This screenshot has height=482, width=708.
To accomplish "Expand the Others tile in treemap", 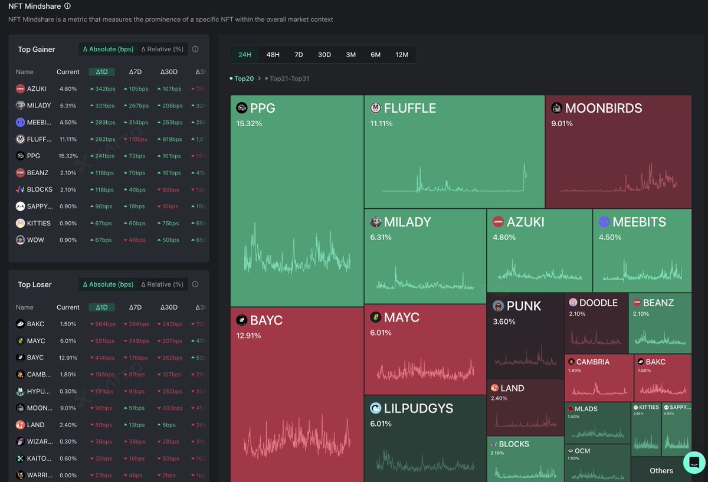I will (x=661, y=470).
